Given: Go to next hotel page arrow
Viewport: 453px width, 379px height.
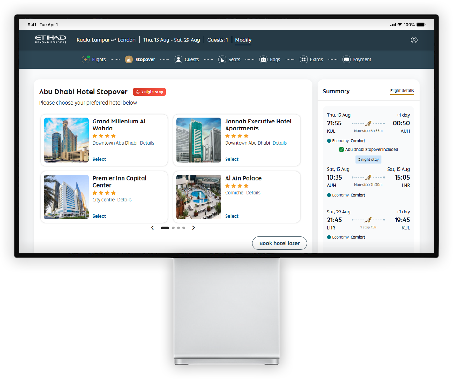Looking at the screenshot, I should tap(193, 228).
